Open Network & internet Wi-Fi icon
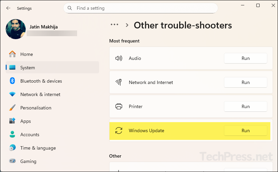 pyautogui.click(x=12, y=94)
